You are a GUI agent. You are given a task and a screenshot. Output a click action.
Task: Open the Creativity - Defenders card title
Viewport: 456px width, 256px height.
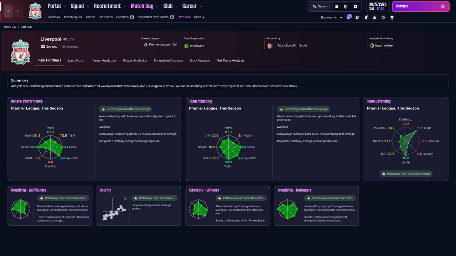tap(295, 190)
